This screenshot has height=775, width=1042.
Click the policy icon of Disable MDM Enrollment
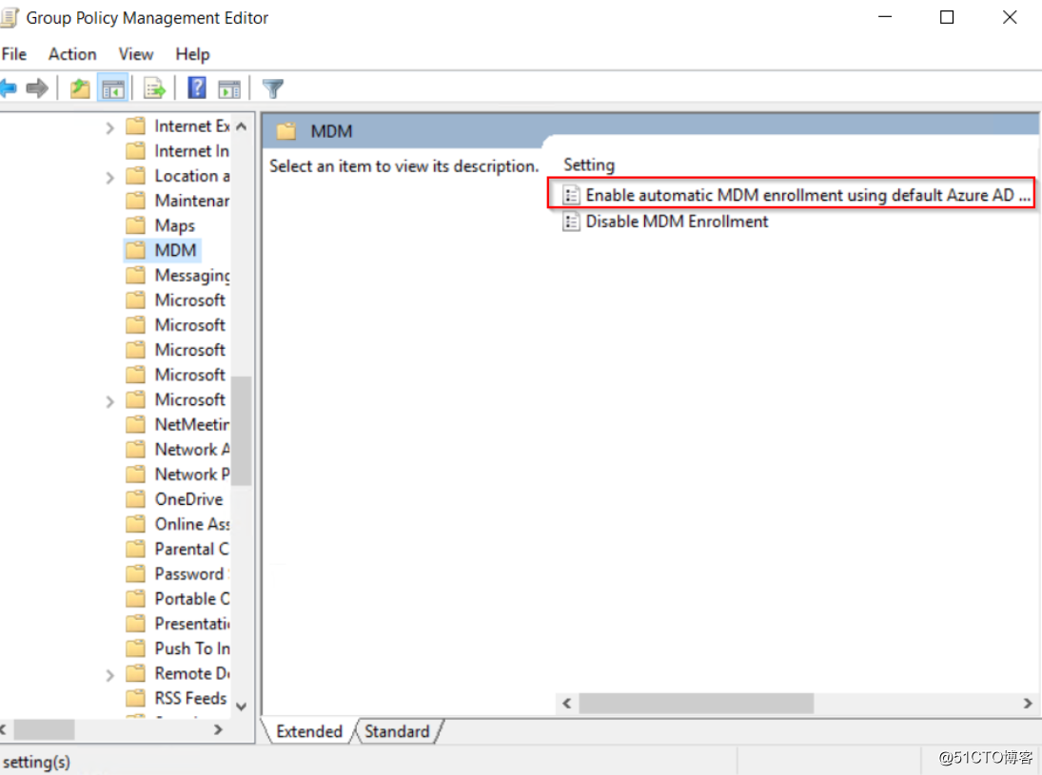point(571,222)
